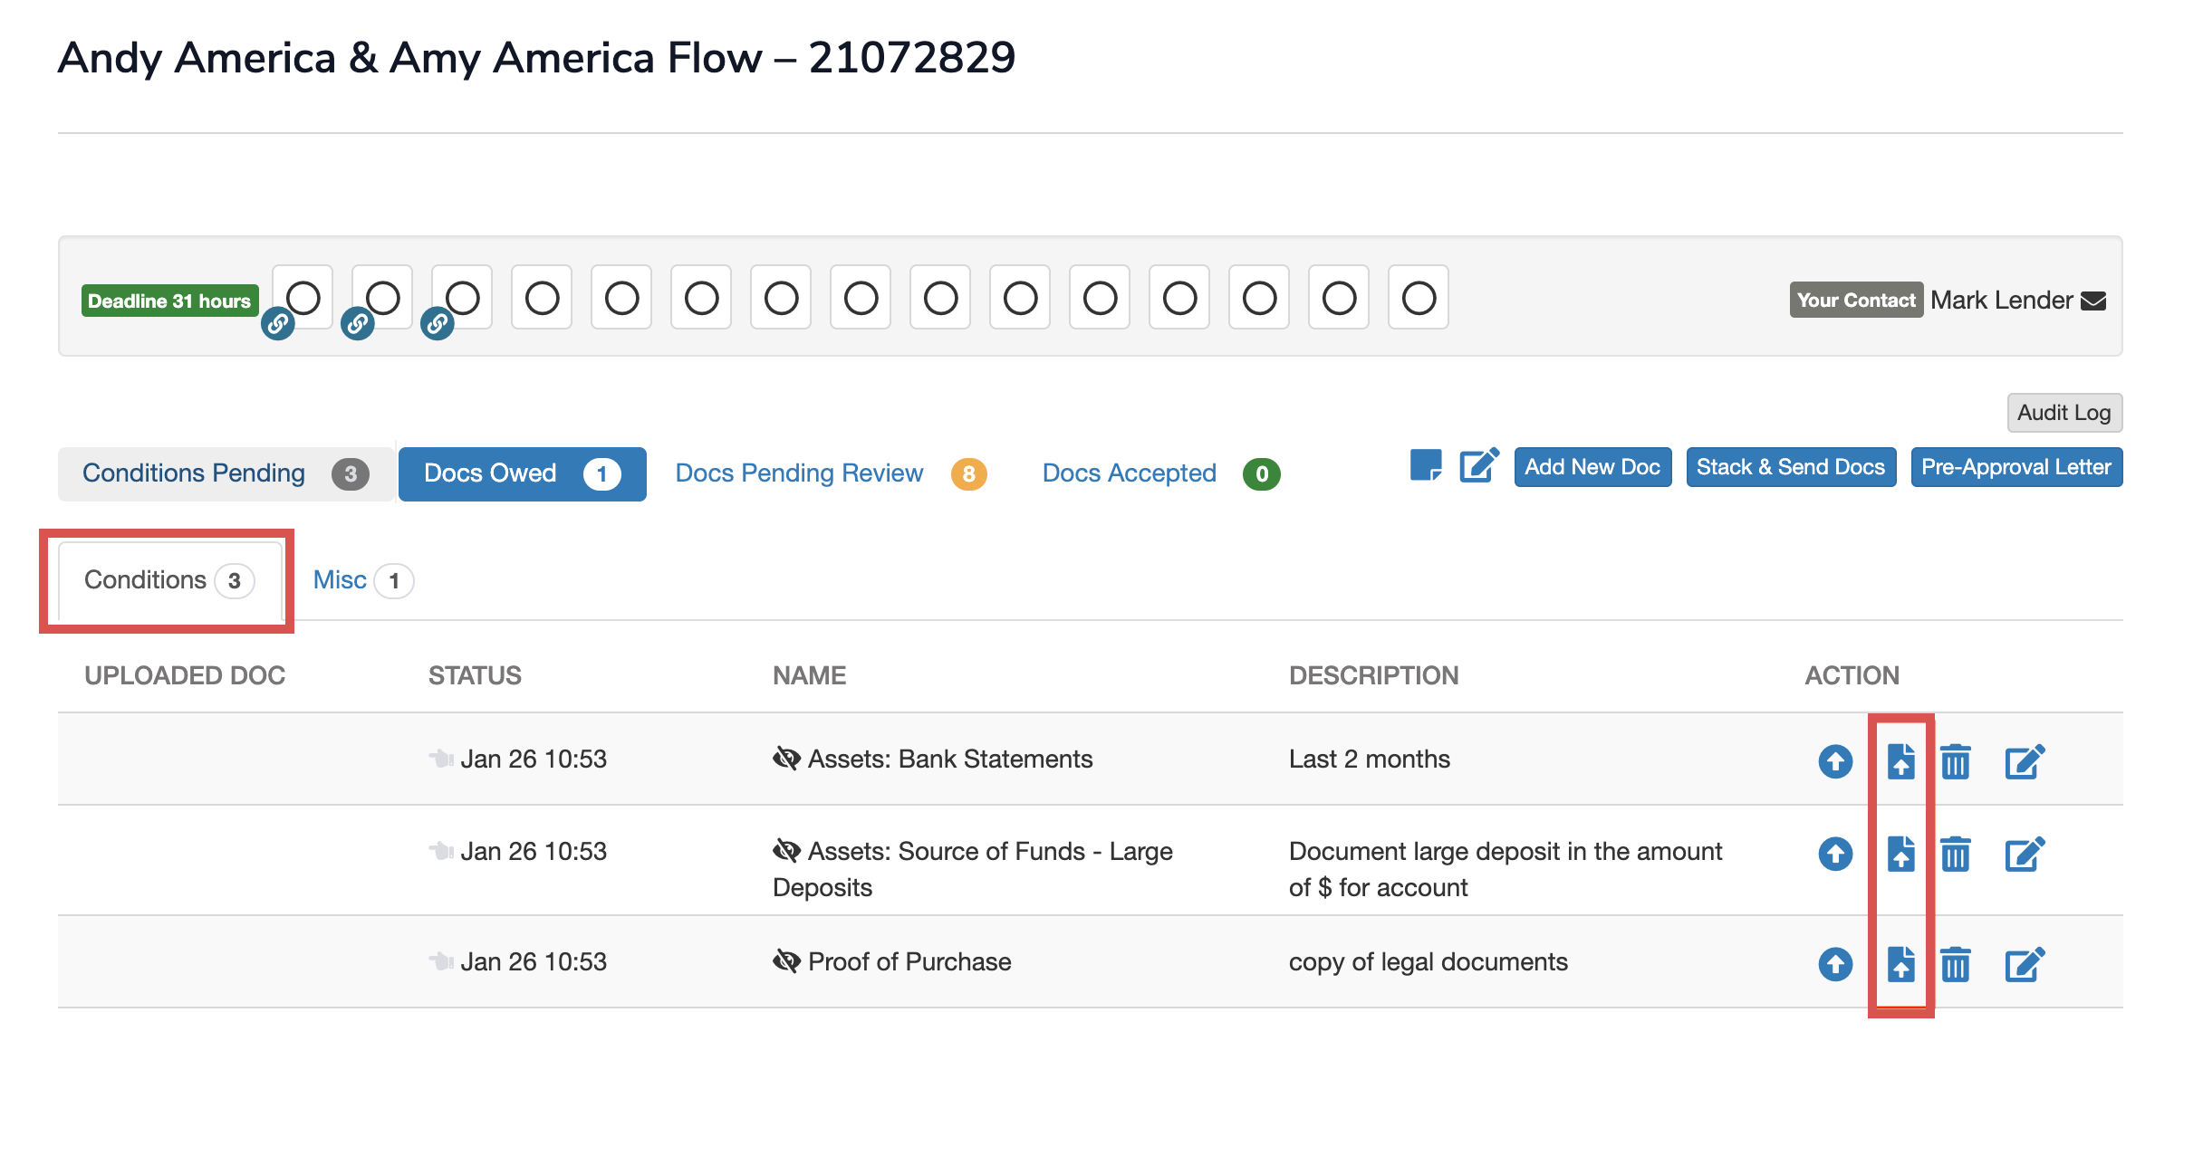
Task: Open the Audit Log
Action: tap(2064, 413)
